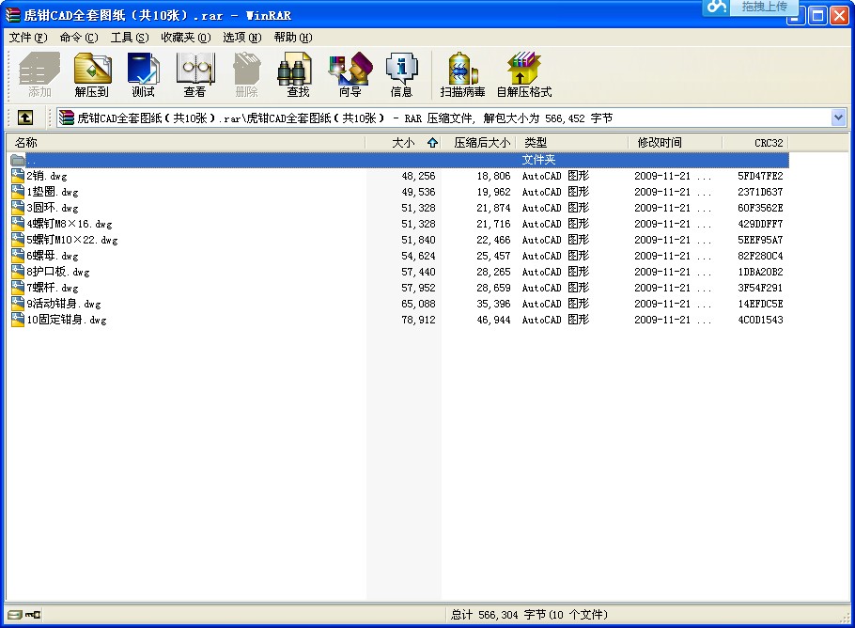Expand the archive path dropdown
Screen dimensions: 855x628
[838, 118]
